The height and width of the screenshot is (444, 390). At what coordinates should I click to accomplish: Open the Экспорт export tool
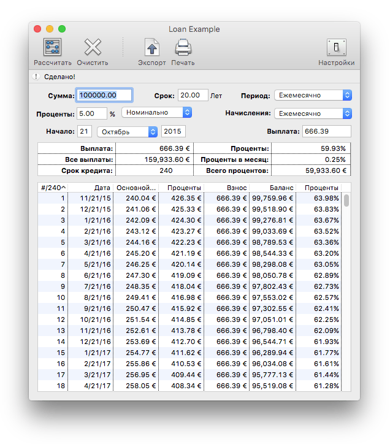(151, 48)
